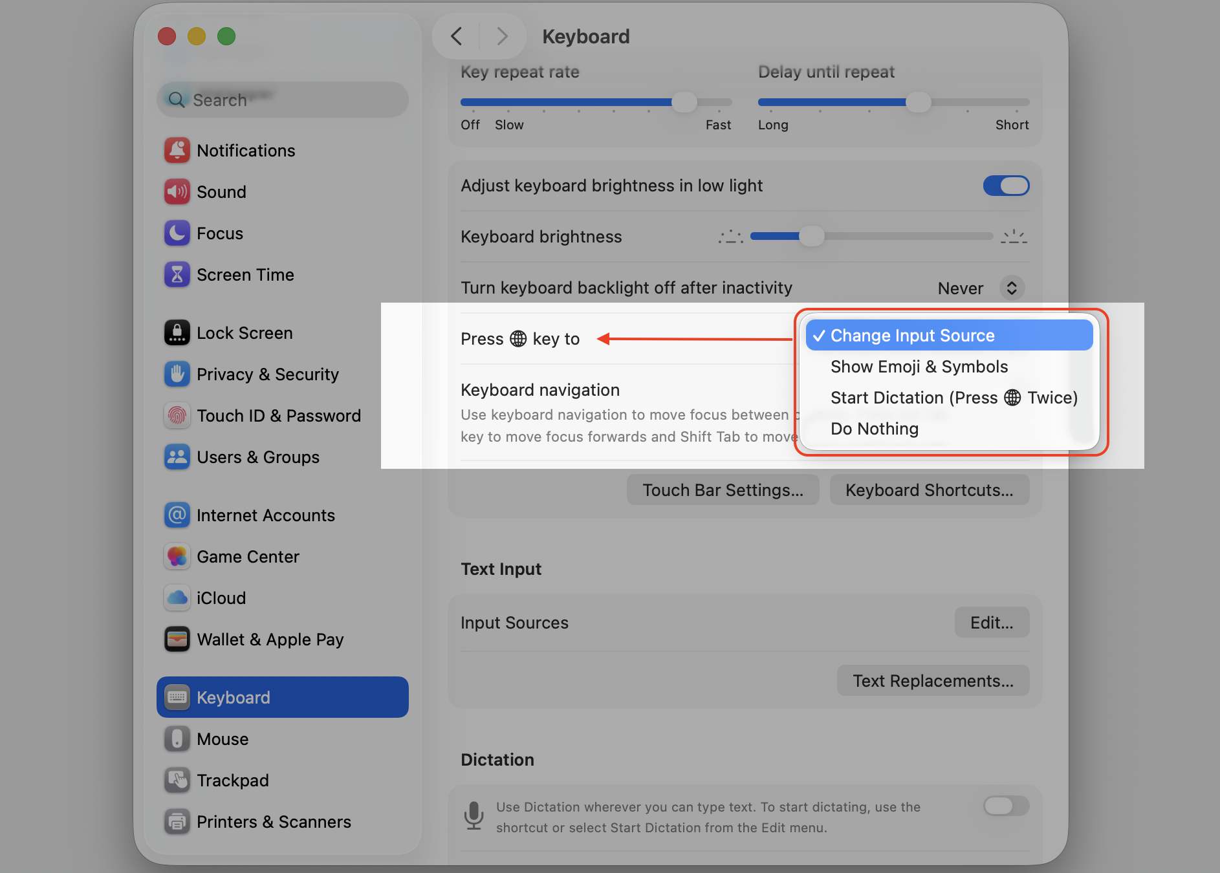Click the green zoom window button
The width and height of the screenshot is (1220, 873).
[226, 36]
